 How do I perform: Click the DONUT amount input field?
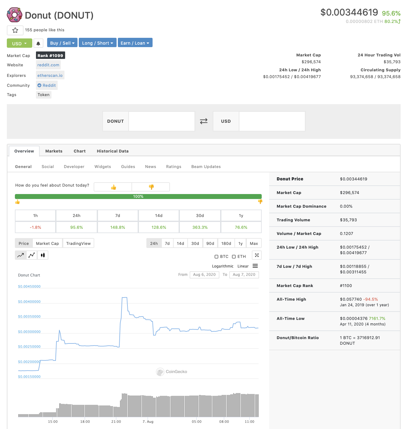point(162,121)
